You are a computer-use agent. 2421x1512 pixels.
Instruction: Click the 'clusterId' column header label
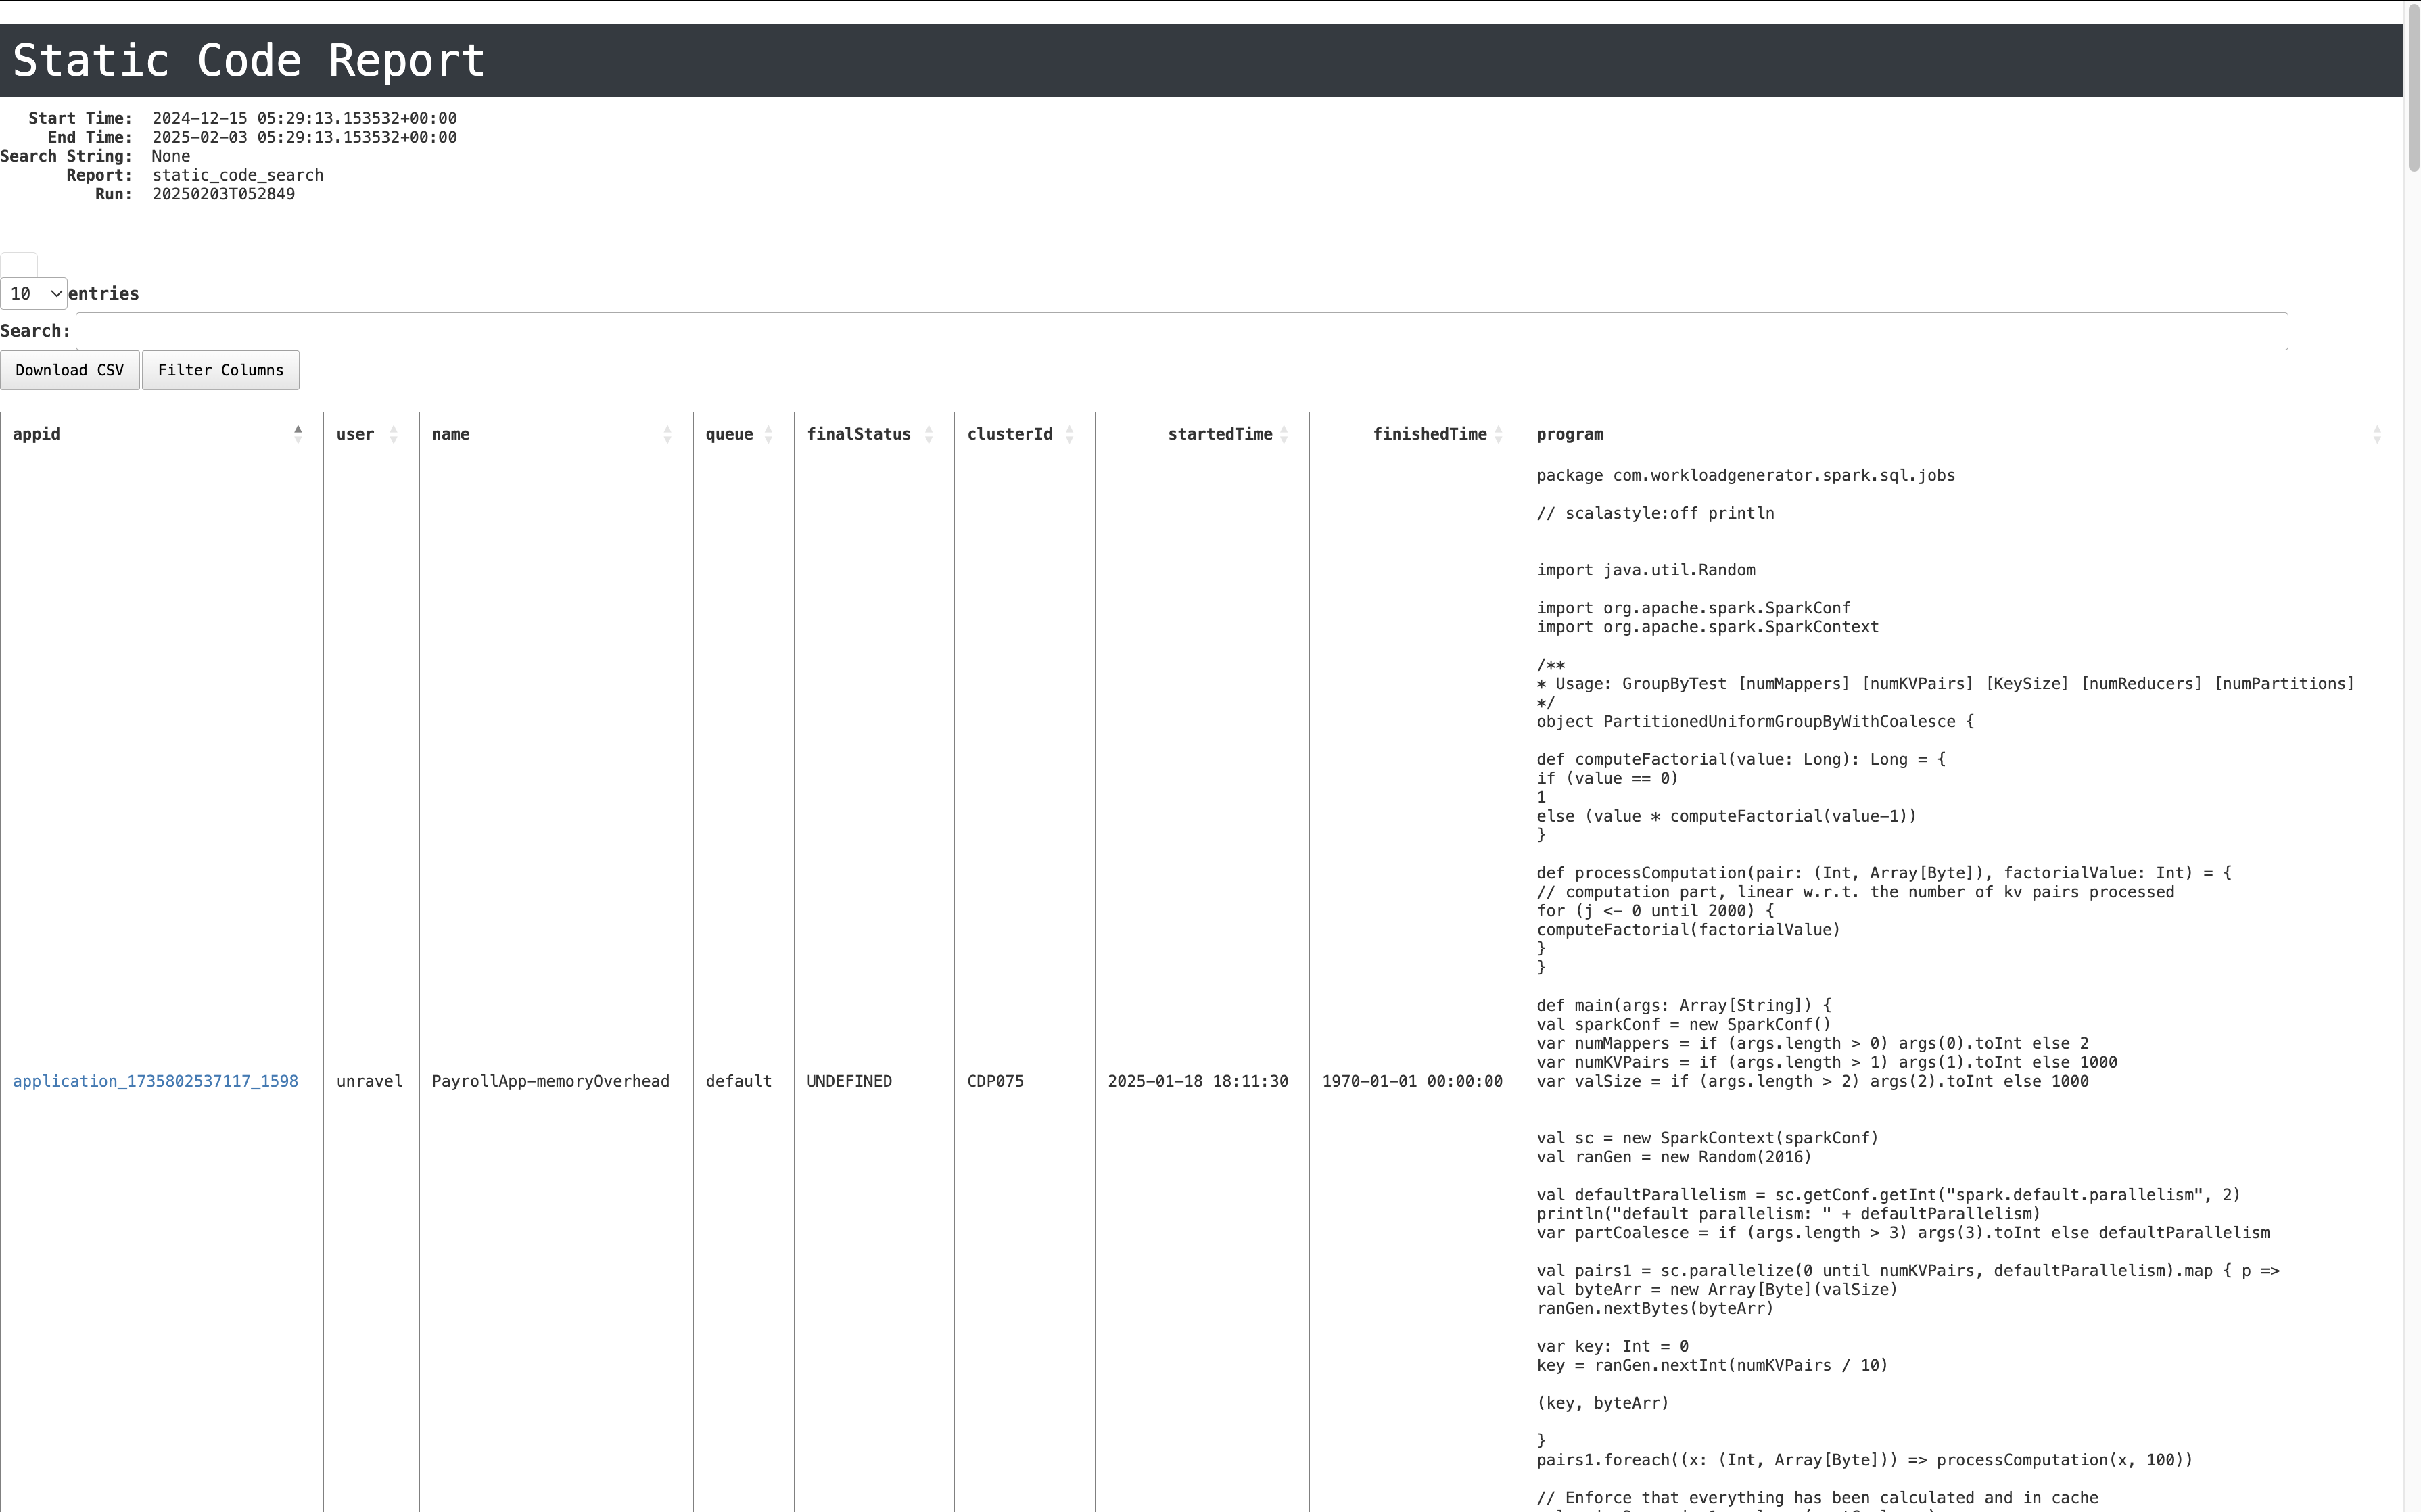point(1010,434)
